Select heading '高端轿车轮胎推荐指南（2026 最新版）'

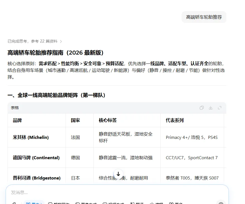pos(56,53)
